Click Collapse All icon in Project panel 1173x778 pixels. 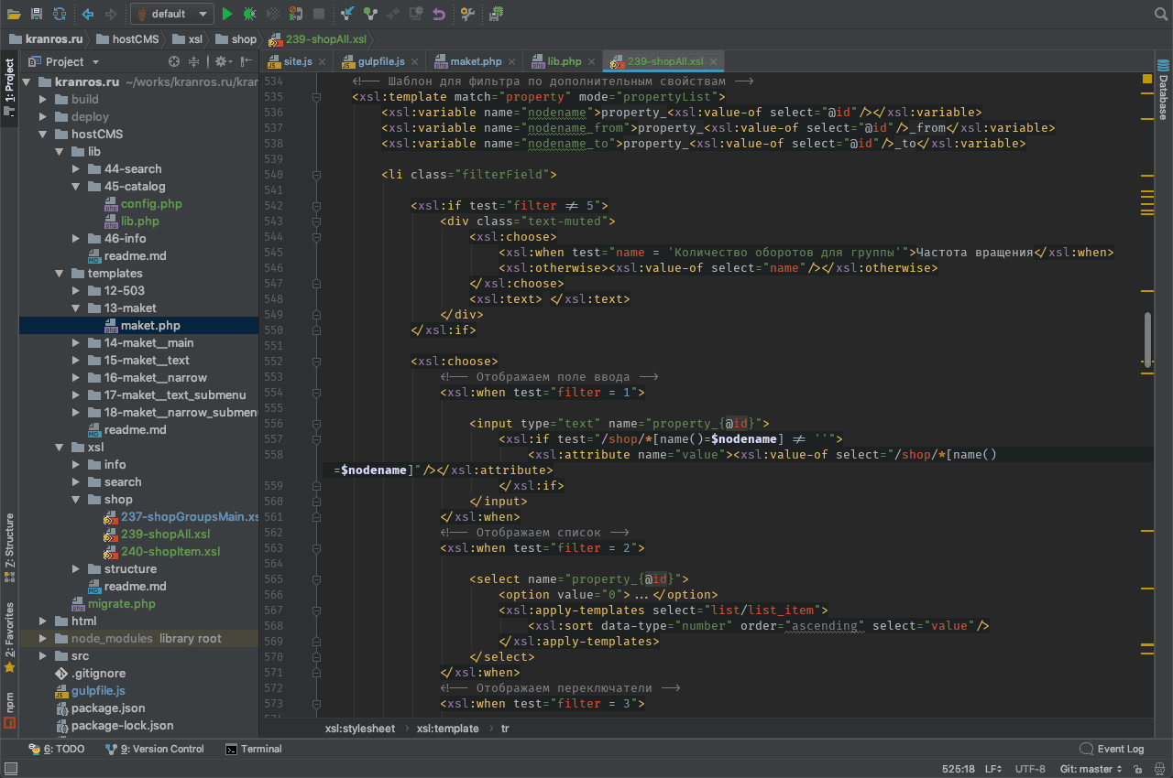[x=193, y=61]
